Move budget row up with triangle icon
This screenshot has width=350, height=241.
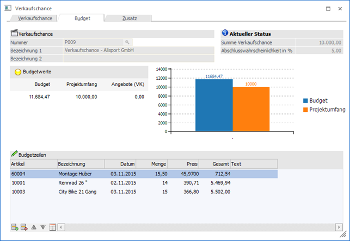(34, 227)
